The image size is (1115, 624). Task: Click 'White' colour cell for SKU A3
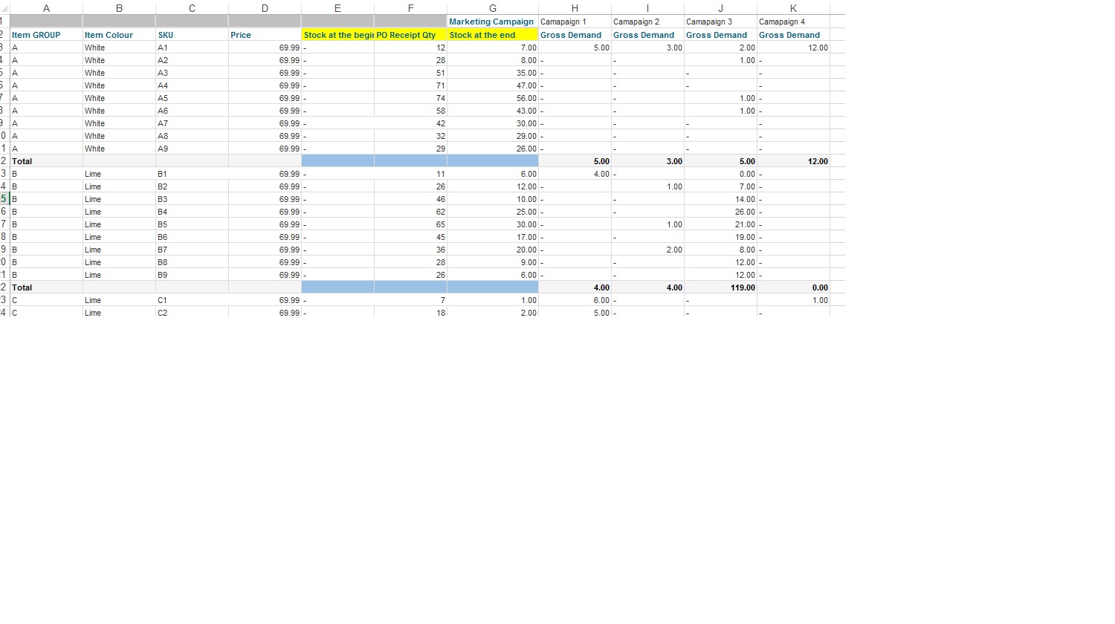(x=119, y=73)
